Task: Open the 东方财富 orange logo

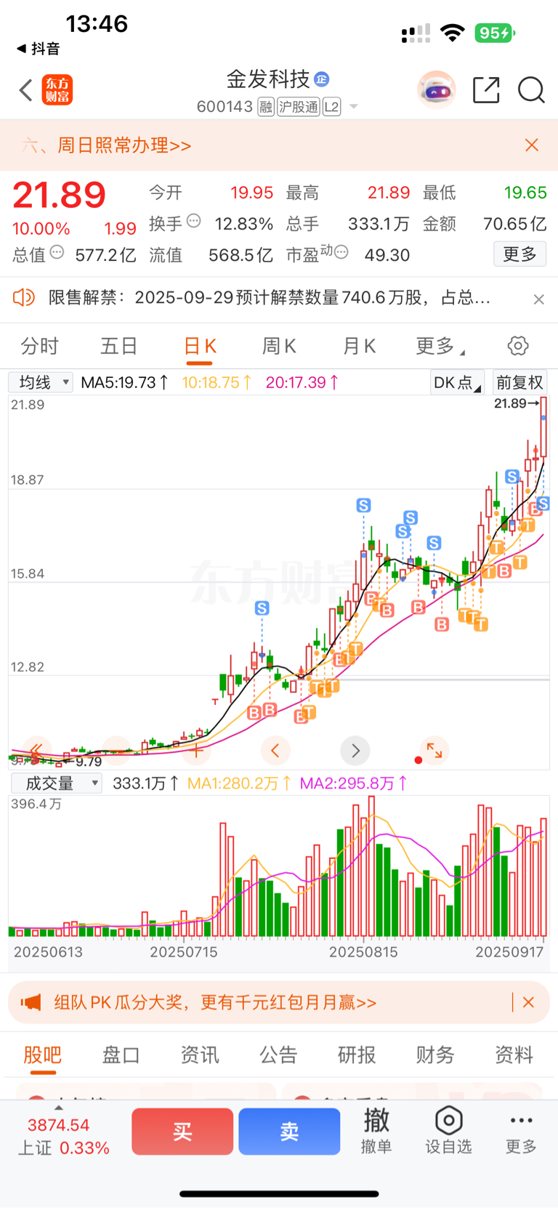Action: coord(57,90)
